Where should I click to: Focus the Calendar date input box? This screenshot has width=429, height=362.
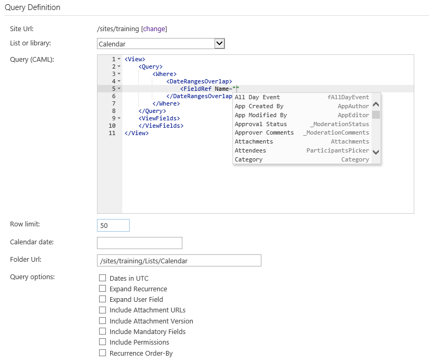point(140,243)
